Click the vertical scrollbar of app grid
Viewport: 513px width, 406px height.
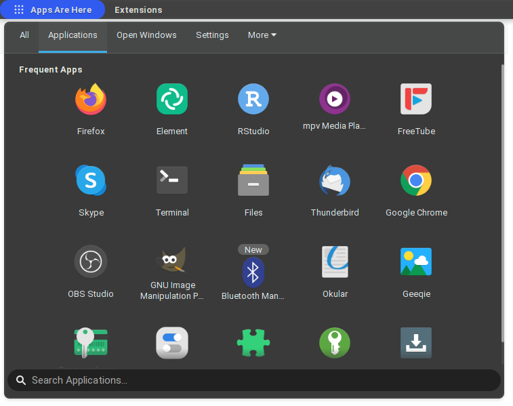(x=503, y=203)
